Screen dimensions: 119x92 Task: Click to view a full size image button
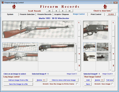(x=64, y=80)
